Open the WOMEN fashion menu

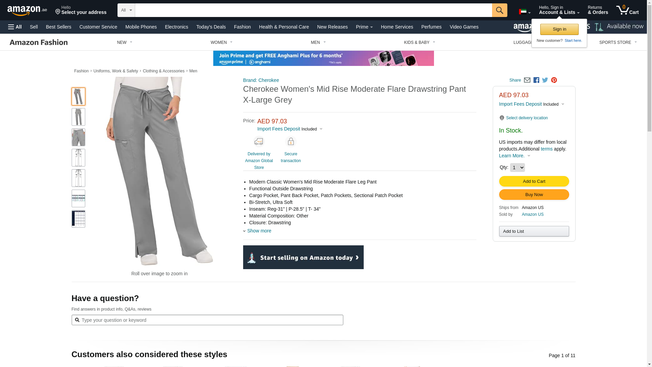pos(221,42)
